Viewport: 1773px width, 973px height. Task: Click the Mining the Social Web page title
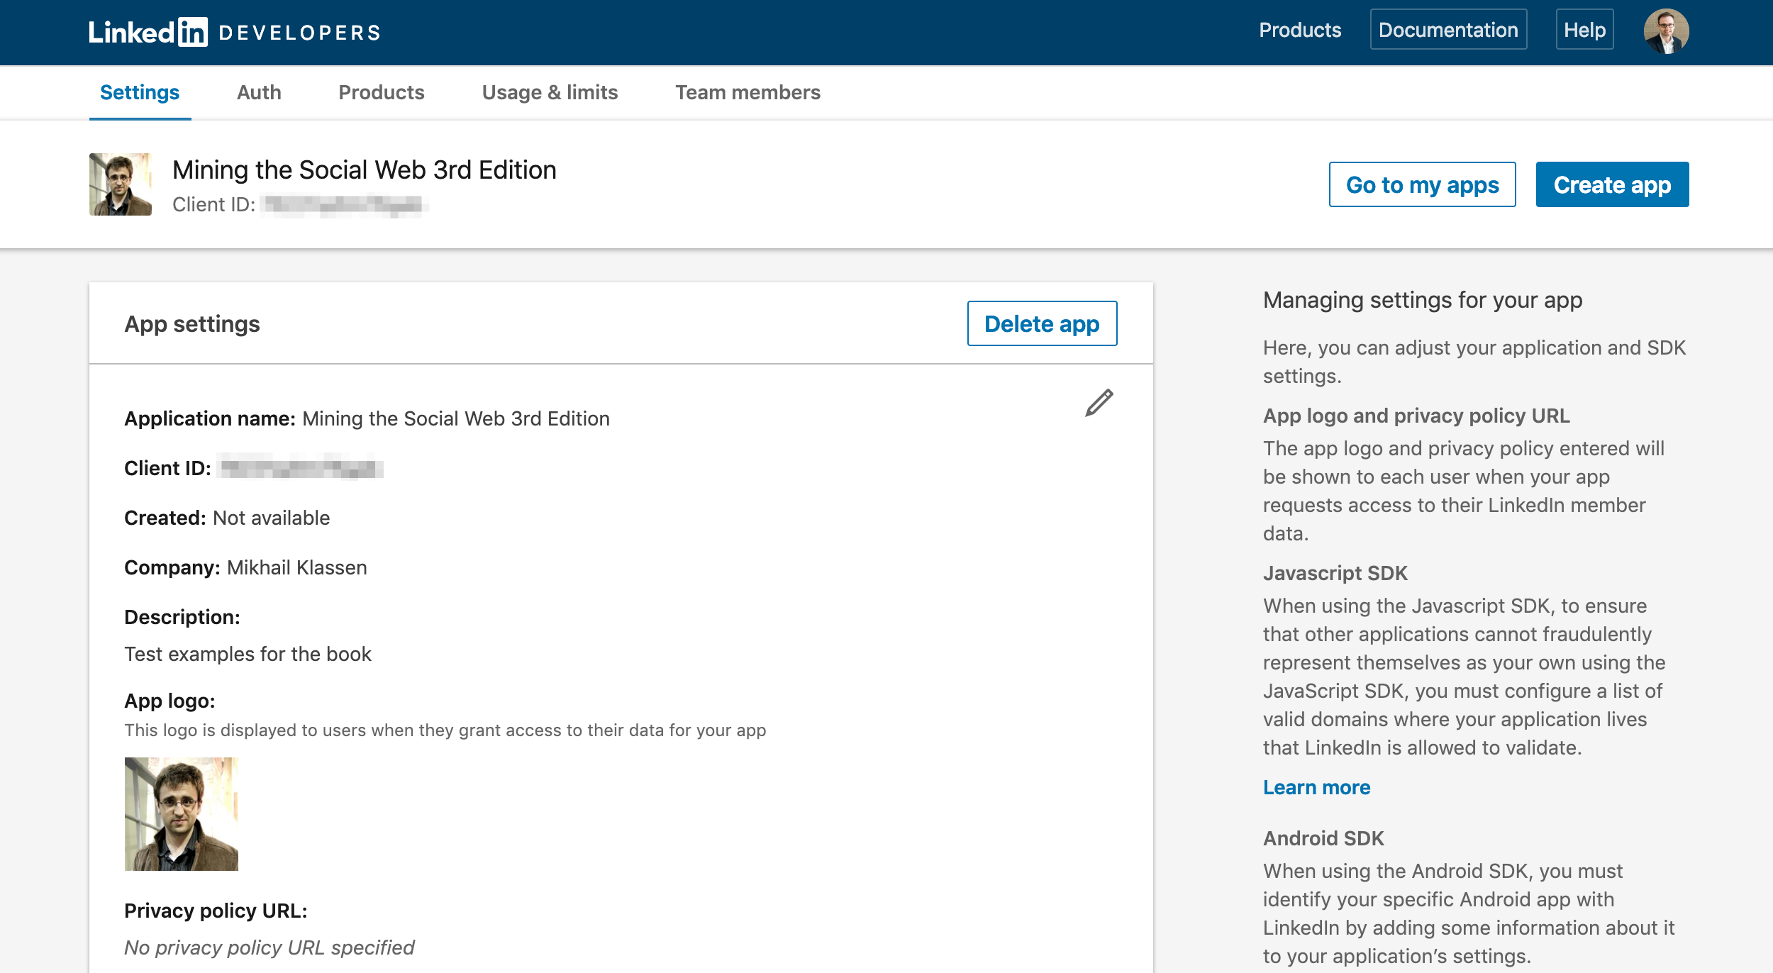pos(364,170)
